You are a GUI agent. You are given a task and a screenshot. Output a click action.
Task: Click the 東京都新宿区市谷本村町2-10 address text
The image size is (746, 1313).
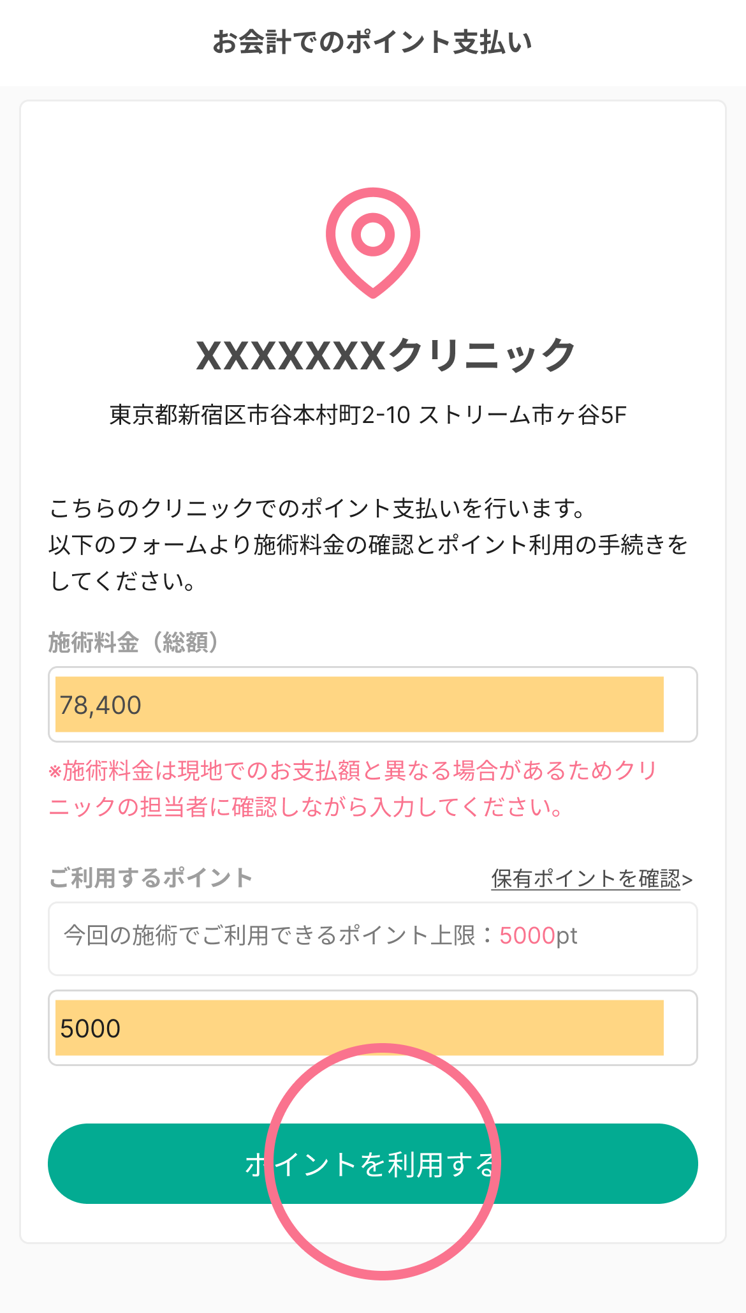(x=260, y=415)
